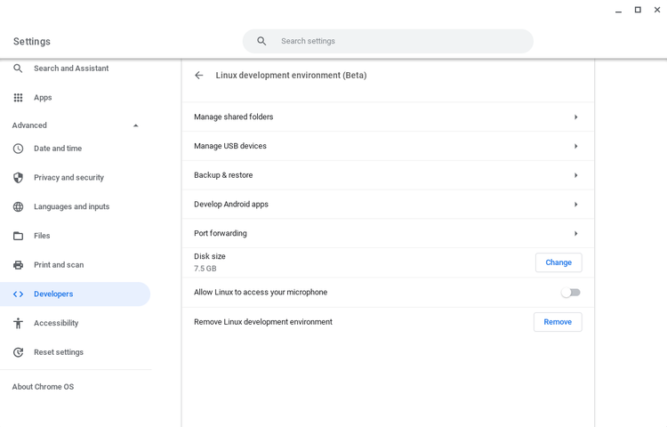Image resolution: width=667 pixels, height=427 pixels.
Task: Click the printer icon for Print and scan
Action: [x=18, y=265]
